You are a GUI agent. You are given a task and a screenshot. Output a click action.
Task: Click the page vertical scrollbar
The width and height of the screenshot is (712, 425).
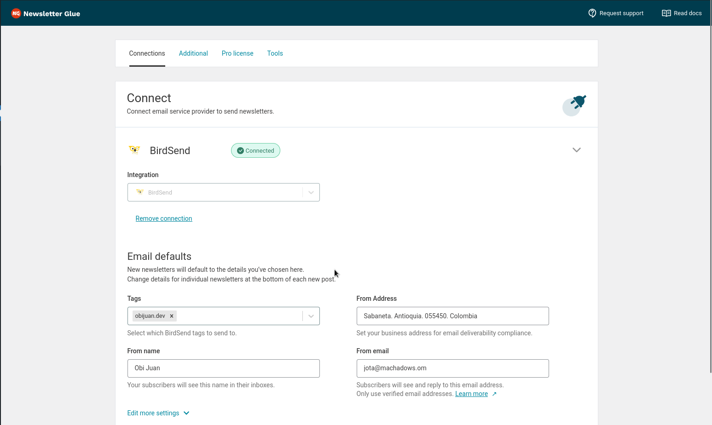point(712,186)
